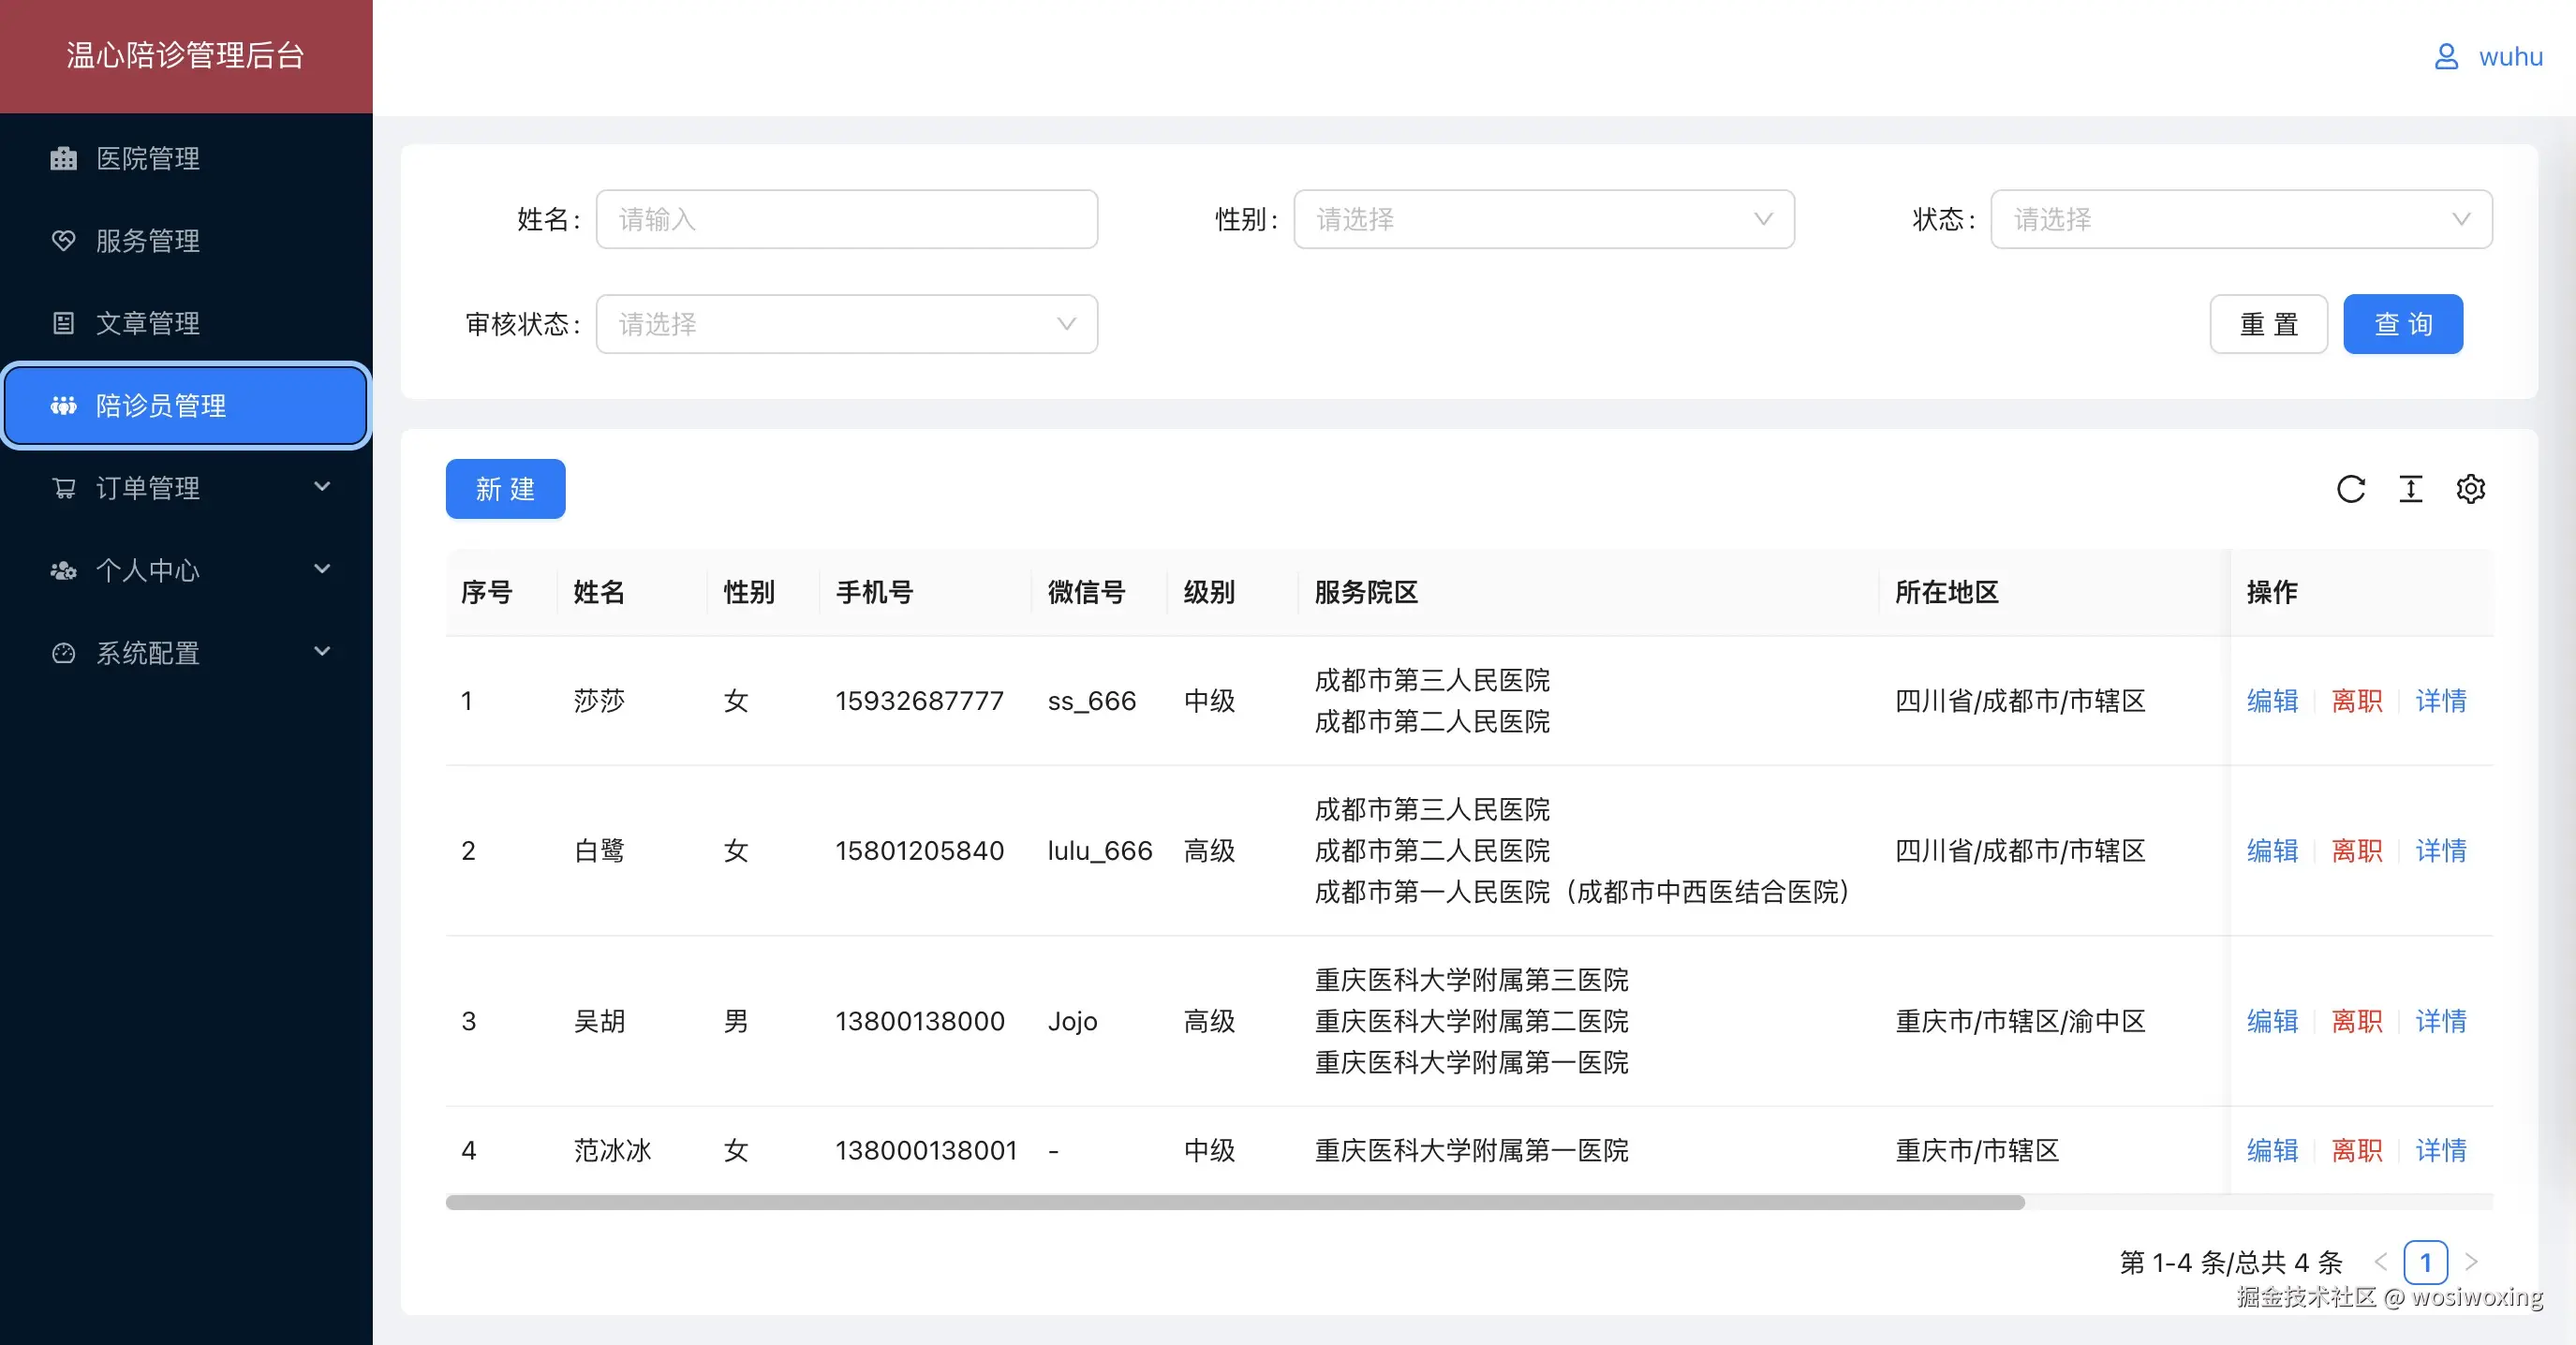Click 编辑 for 莎莎's record
Image resolution: width=2576 pixels, height=1345 pixels.
[2271, 701]
